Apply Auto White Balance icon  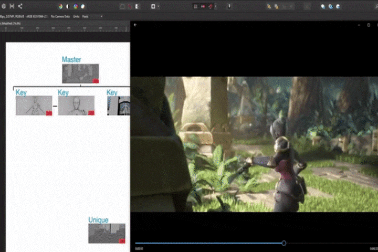[83, 6]
